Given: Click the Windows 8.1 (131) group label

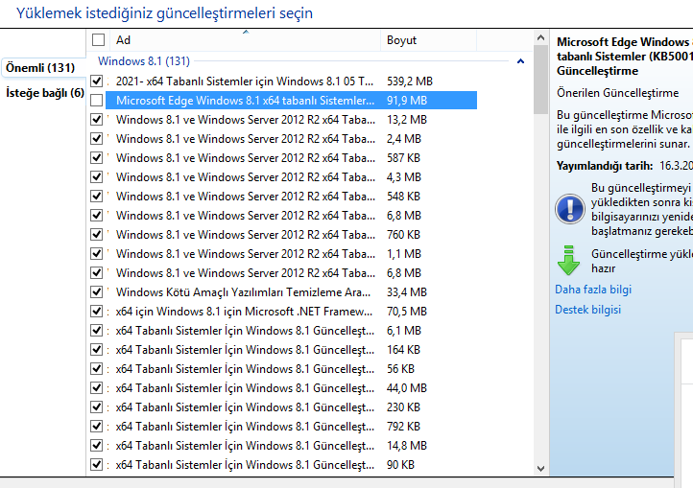Looking at the screenshot, I should click(x=144, y=61).
